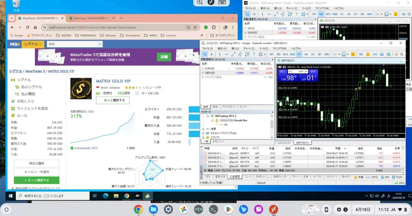This screenshot has width=412, height=216.
Task: Expand the スクリプト node in navigator
Action: 203,137
